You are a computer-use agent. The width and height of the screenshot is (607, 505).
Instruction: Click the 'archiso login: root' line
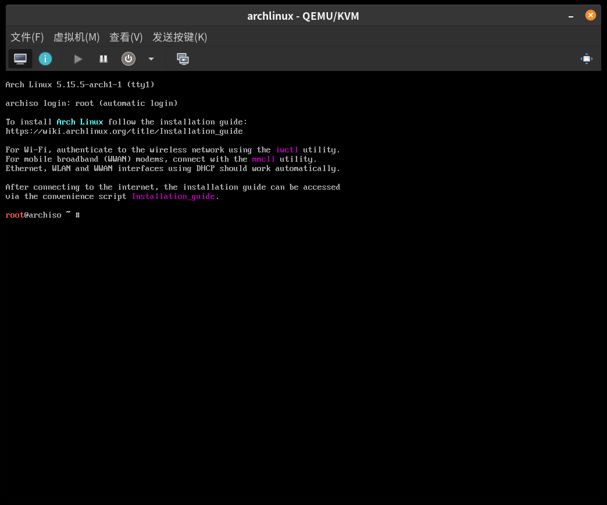(x=91, y=104)
